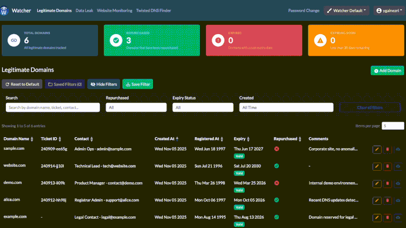
Task: Click website.com's green repurchased status icon
Action: point(277,166)
